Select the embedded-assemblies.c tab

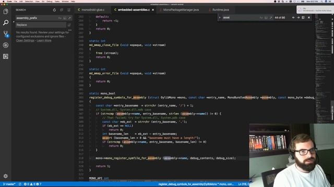coord(134,10)
